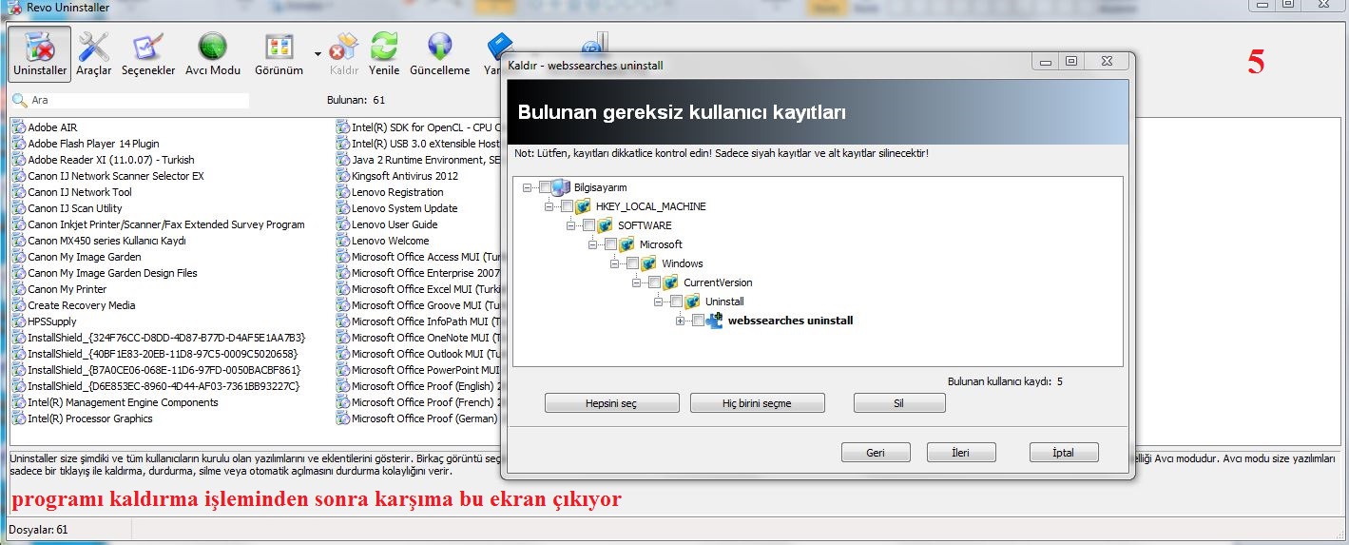Click the Kingsoft Antivirus 2012 icon
Screen dimensions: 1349x545
tap(343, 176)
